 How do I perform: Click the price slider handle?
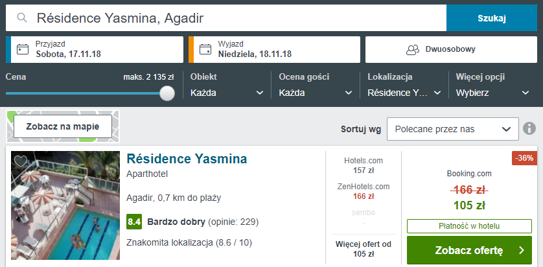[x=167, y=93]
